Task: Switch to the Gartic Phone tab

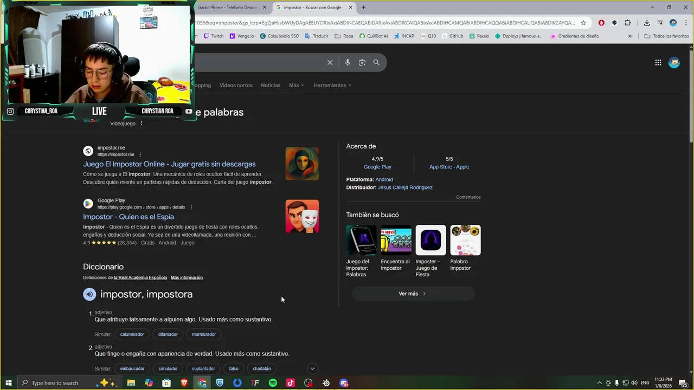Action: (228, 8)
